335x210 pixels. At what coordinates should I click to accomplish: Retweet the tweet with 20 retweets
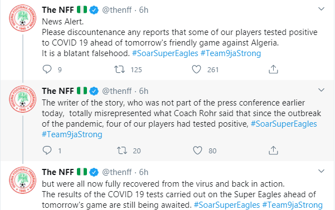coord(122,151)
